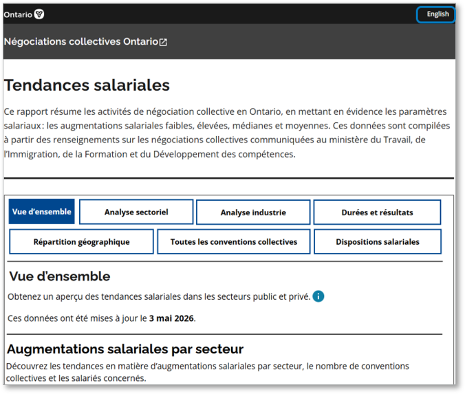Select Toutes les conventions collectives tab
Image resolution: width=465 pixels, height=394 pixels.
pos(234,241)
